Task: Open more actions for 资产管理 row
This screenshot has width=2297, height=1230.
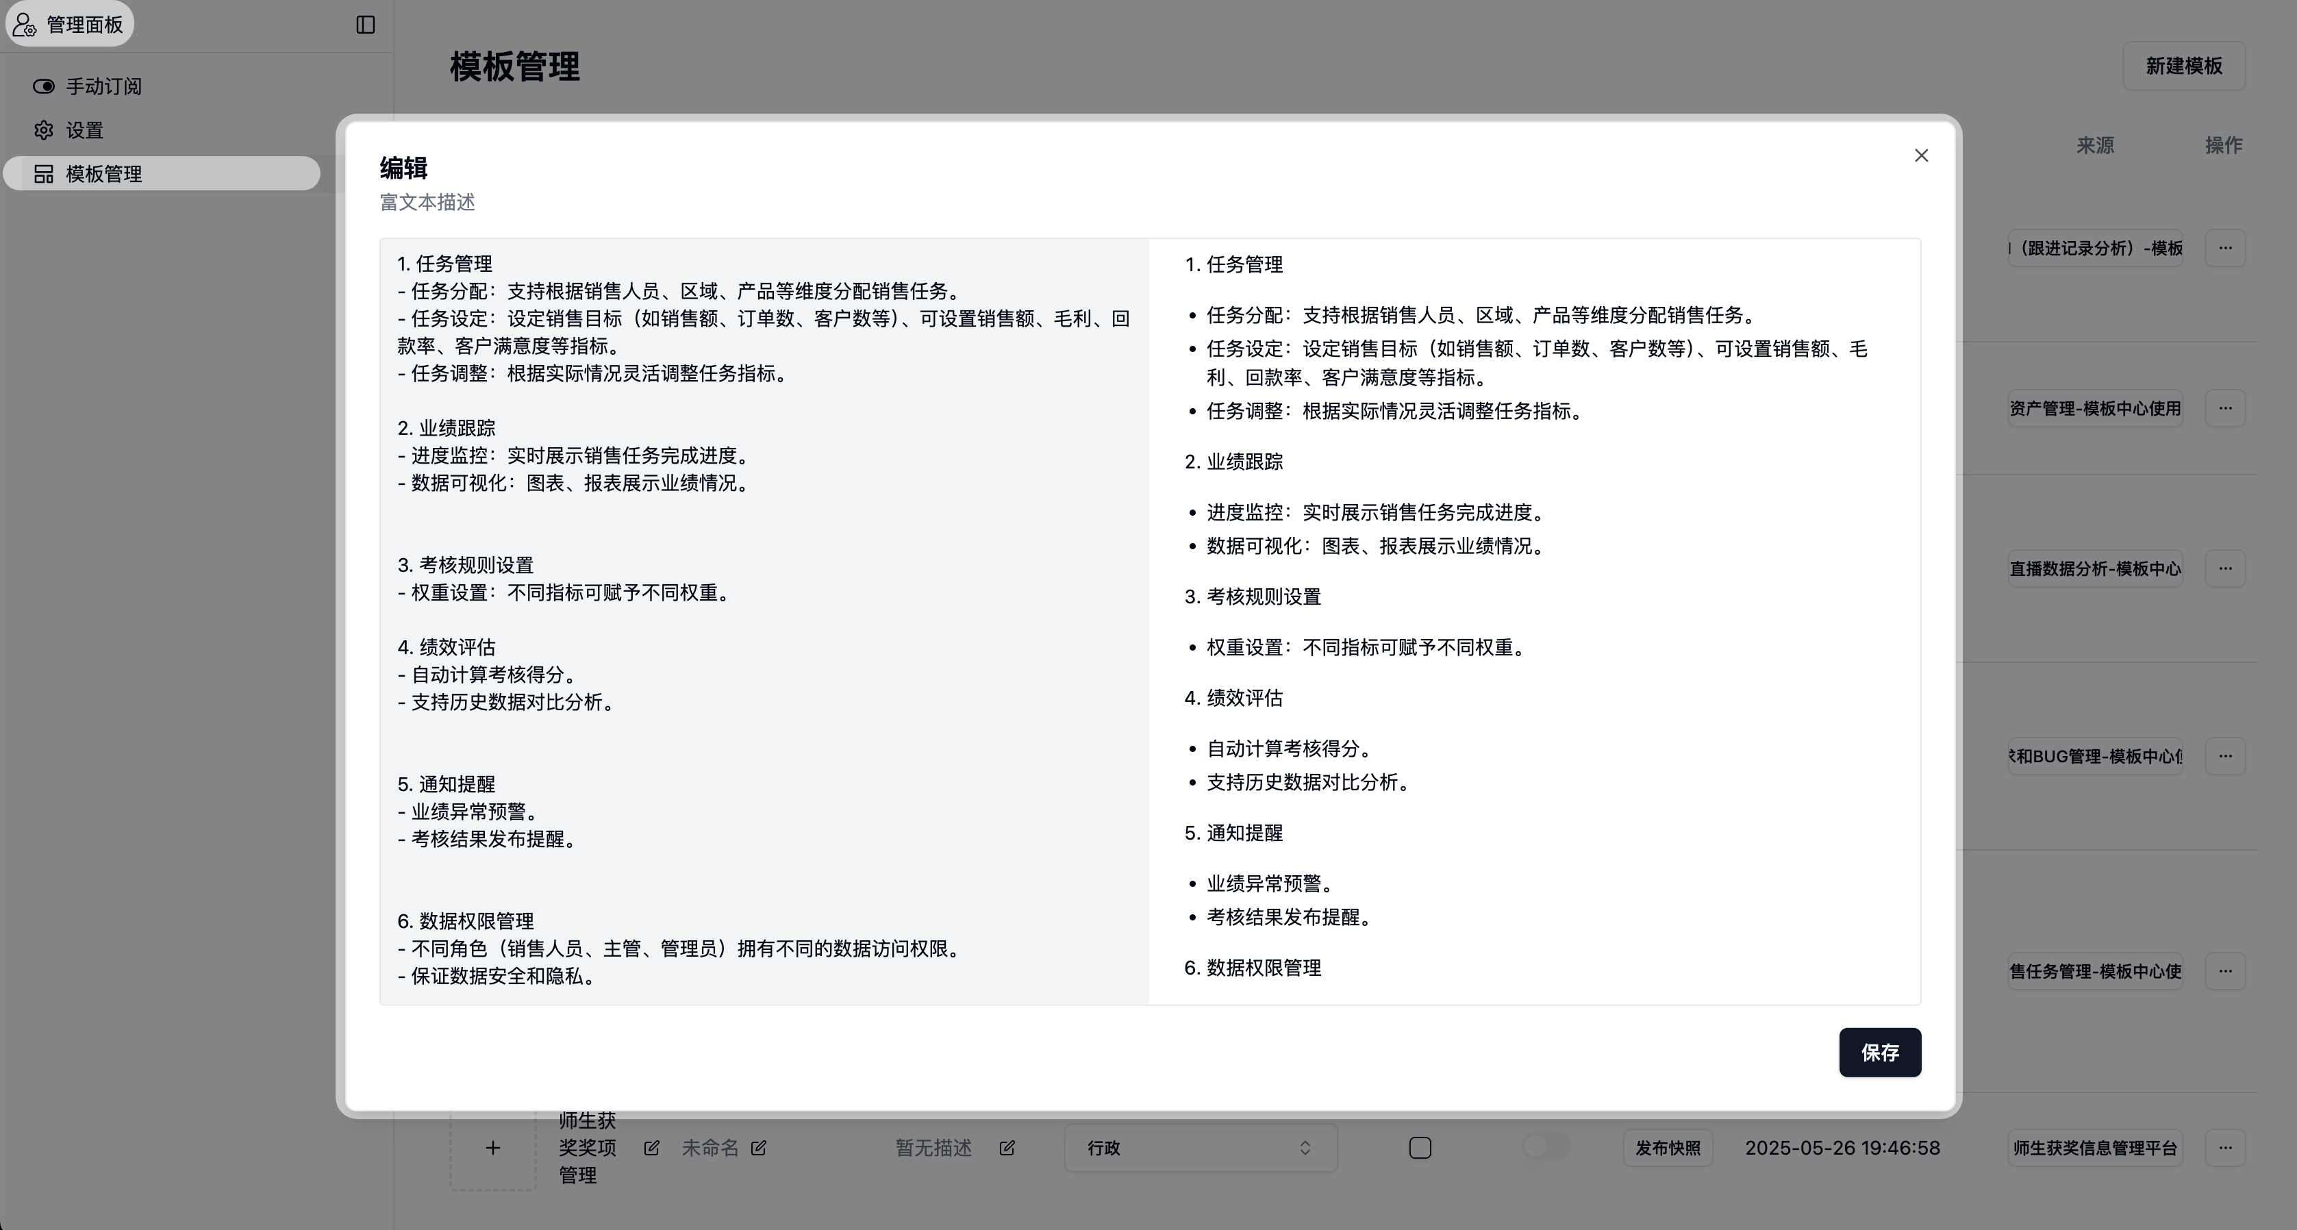Action: [2225, 408]
